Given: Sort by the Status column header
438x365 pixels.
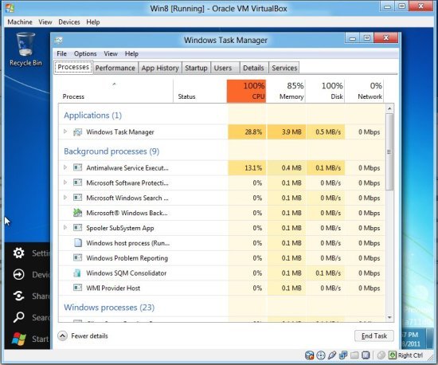Looking at the screenshot, I should click(200, 91).
